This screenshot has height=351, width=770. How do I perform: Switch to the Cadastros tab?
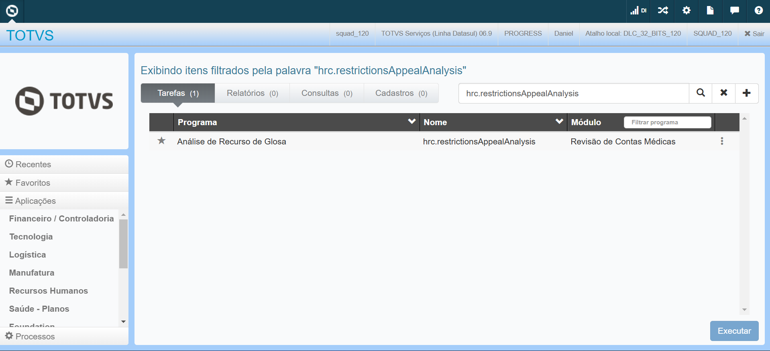pyautogui.click(x=401, y=93)
